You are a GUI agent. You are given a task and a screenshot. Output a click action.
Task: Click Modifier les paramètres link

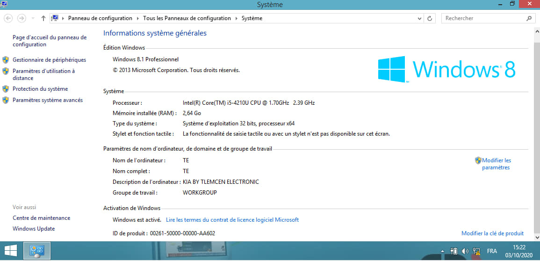point(496,164)
